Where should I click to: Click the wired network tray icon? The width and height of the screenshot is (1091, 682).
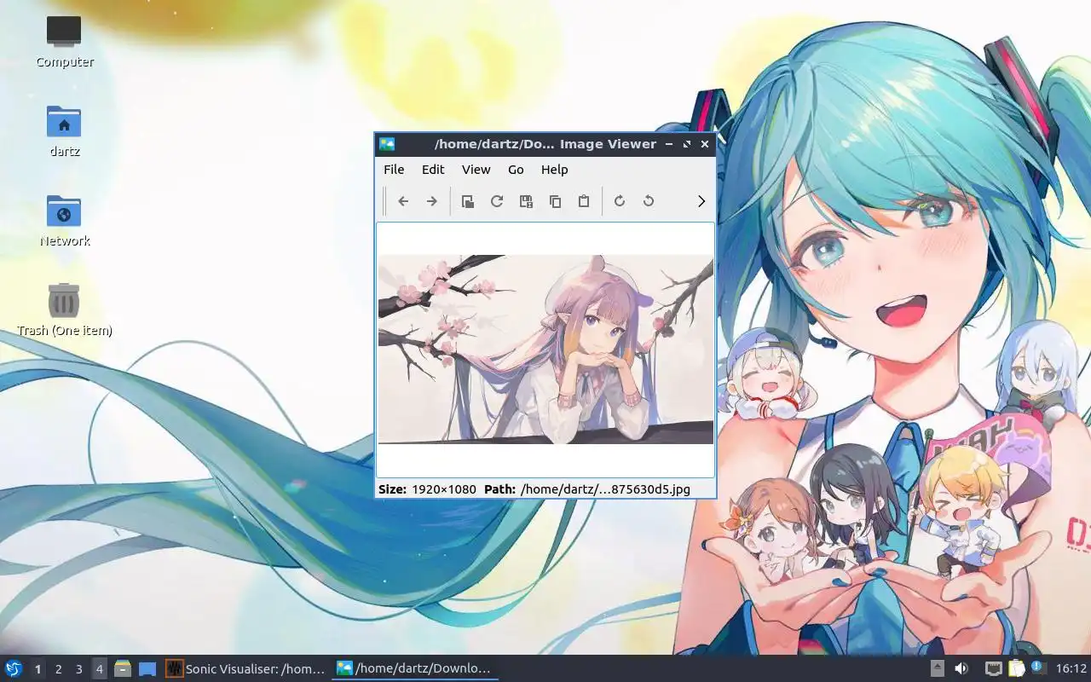point(993,669)
